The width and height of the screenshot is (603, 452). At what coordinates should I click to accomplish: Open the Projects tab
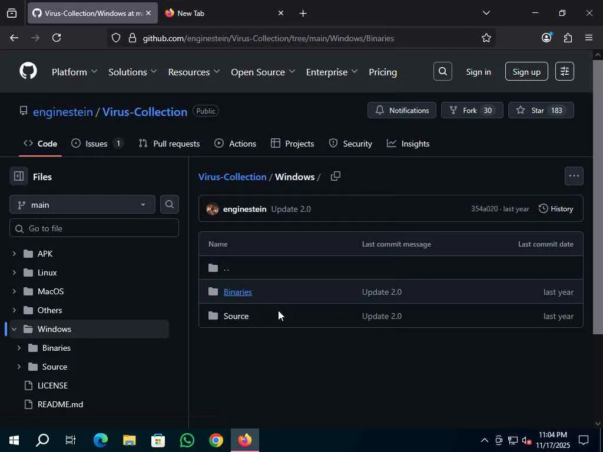(x=292, y=144)
